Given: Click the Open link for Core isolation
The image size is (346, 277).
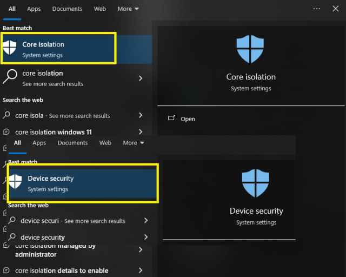Looking at the screenshot, I should (x=188, y=119).
